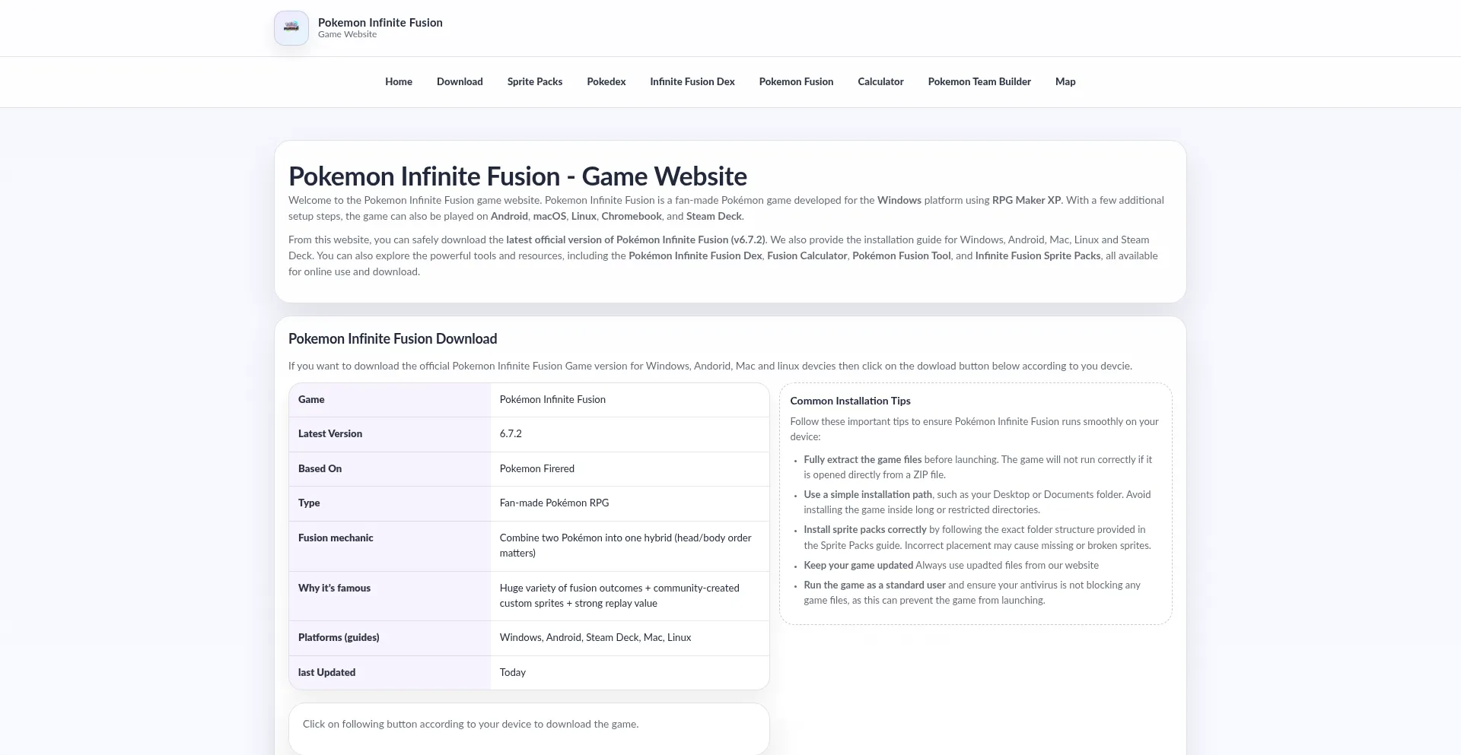Click the site title 'Pokemon Infinite Fusion' in the header
This screenshot has height=755, width=1461.
(x=380, y=23)
